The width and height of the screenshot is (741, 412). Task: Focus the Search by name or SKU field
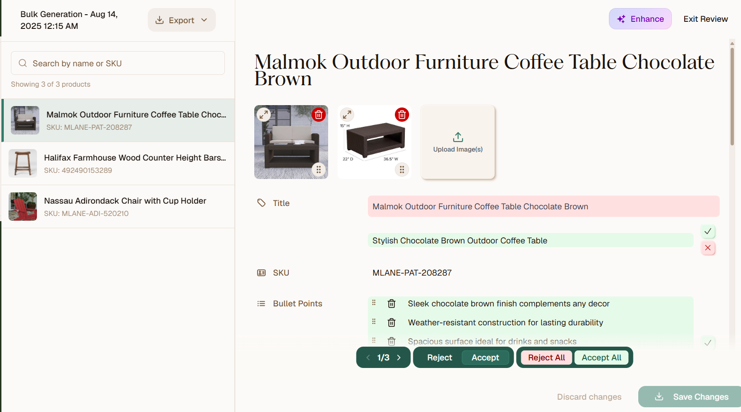118,63
